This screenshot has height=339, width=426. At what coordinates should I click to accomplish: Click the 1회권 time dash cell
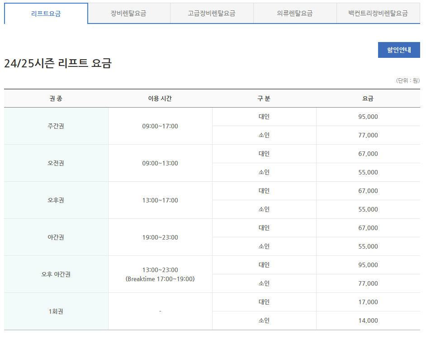(x=160, y=311)
